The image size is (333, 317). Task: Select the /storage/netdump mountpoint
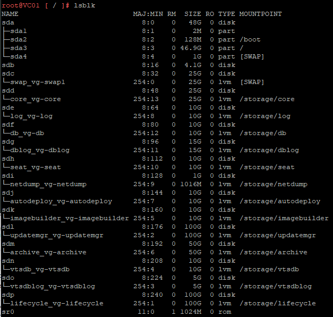coord(274,184)
